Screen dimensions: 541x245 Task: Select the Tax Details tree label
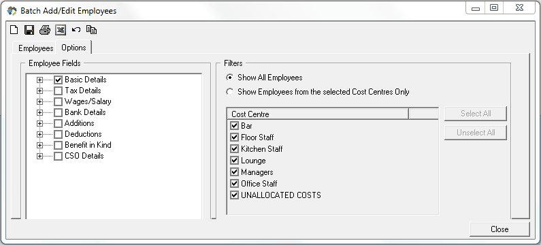coord(83,91)
